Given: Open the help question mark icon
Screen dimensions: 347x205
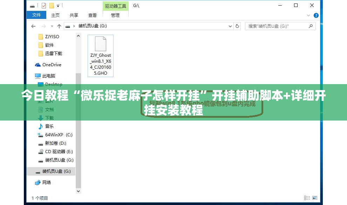Looking at the screenshot, I should pyautogui.click(x=316, y=15).
